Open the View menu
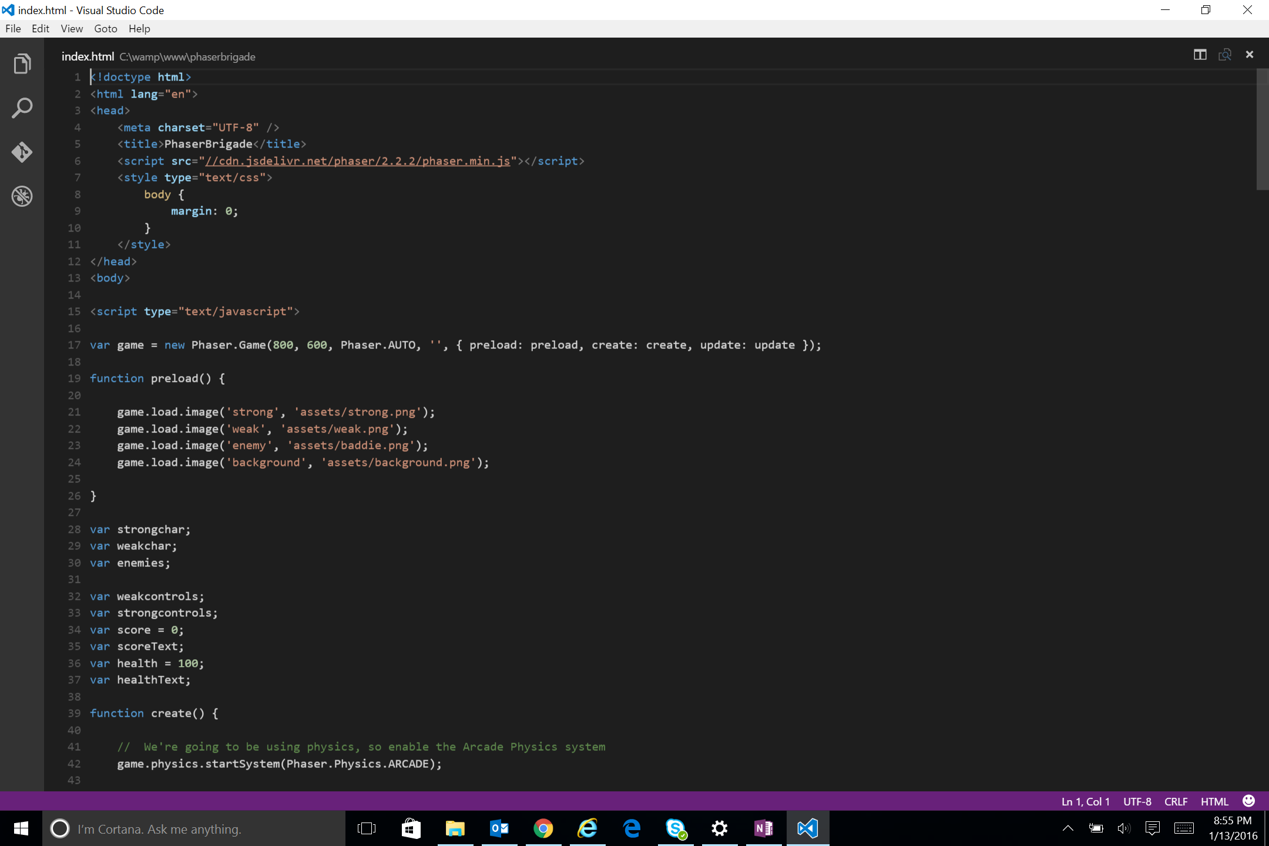1269x846 pixels. (72, 29)
